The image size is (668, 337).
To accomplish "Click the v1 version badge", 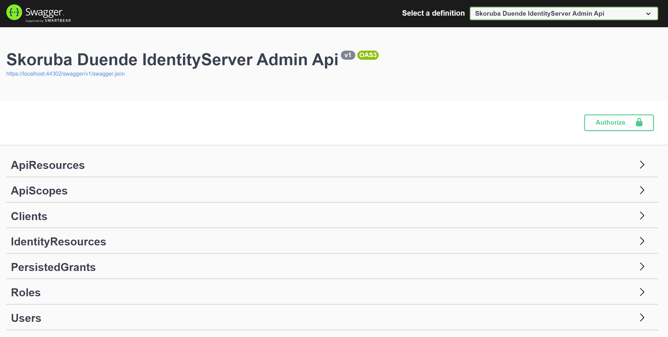I will (348, 55).
